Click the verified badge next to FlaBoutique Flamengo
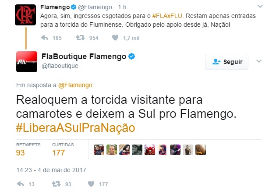Viewport: 276px width, 194px height. (131, 56)
